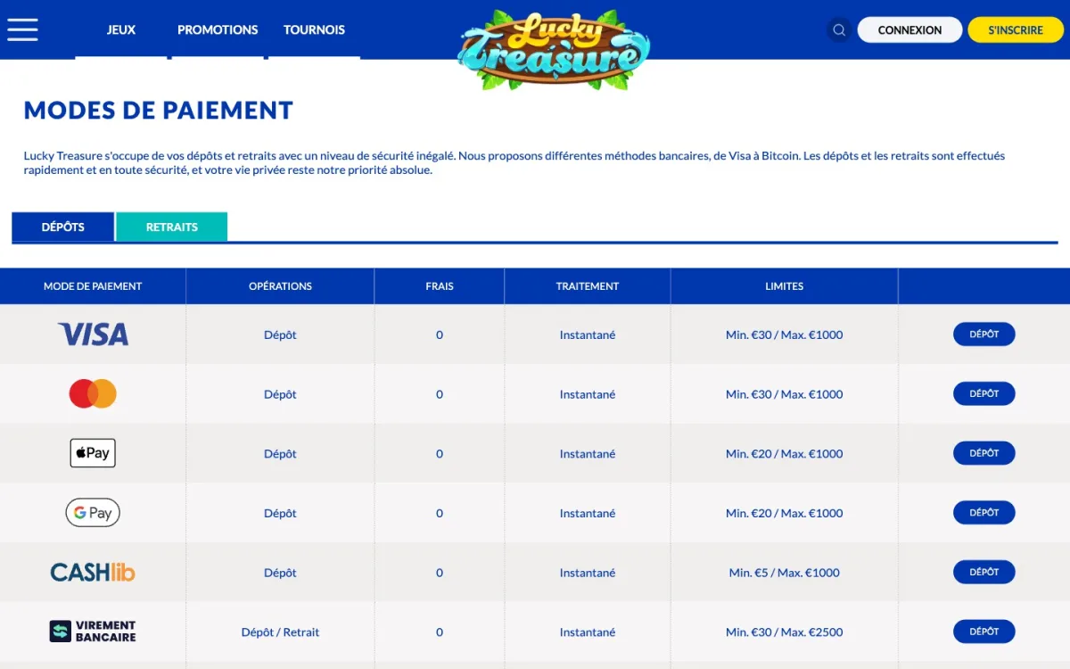The image size is (1070, 669).
Task: Select 'Min. €30 / Max. €2500' limit cell
Action: pos(785,632)
